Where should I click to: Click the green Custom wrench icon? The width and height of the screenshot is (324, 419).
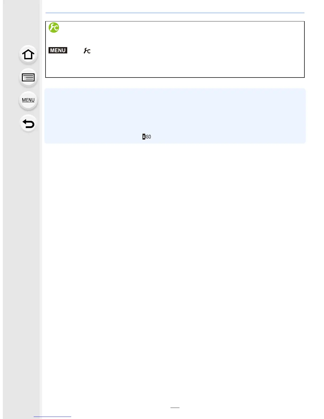tap(54, 28)
